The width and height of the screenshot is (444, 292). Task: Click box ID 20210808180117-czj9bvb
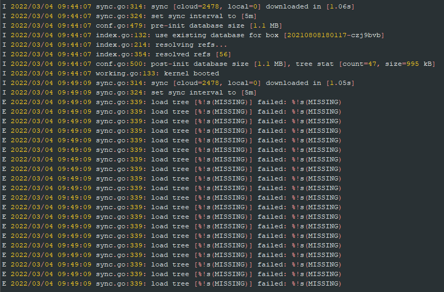click(334, 35)
